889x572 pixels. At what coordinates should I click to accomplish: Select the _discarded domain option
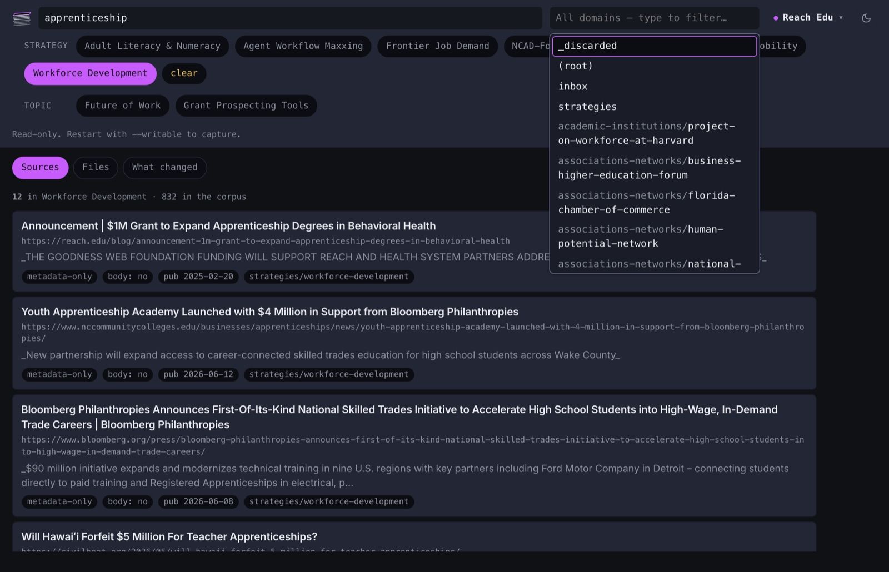[x=654, y=46]
